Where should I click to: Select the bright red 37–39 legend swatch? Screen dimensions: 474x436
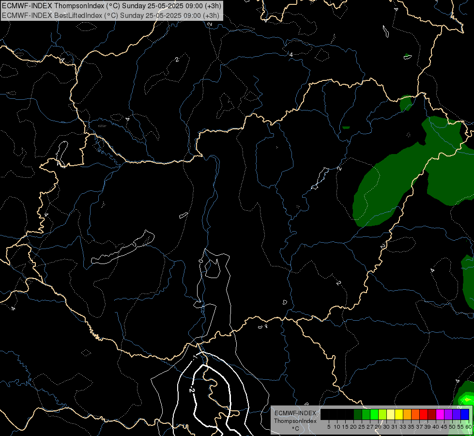point(424,414)
